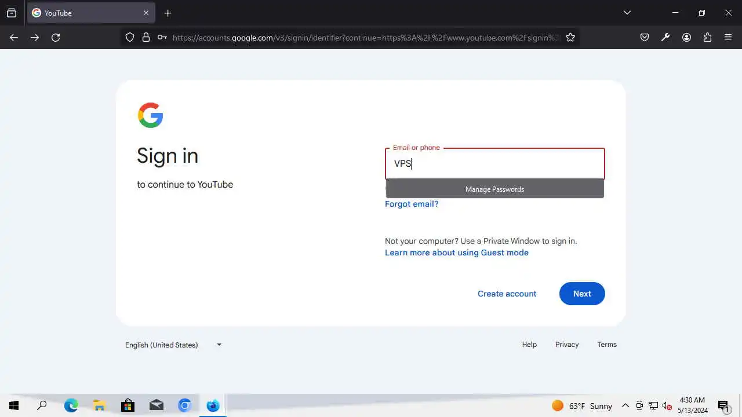Open Firefox View in the tab bar
Viewport: 742px width, 417px height.
(12, 13)
